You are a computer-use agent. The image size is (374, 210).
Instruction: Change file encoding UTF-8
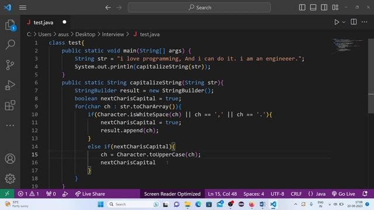click(277, 194)
